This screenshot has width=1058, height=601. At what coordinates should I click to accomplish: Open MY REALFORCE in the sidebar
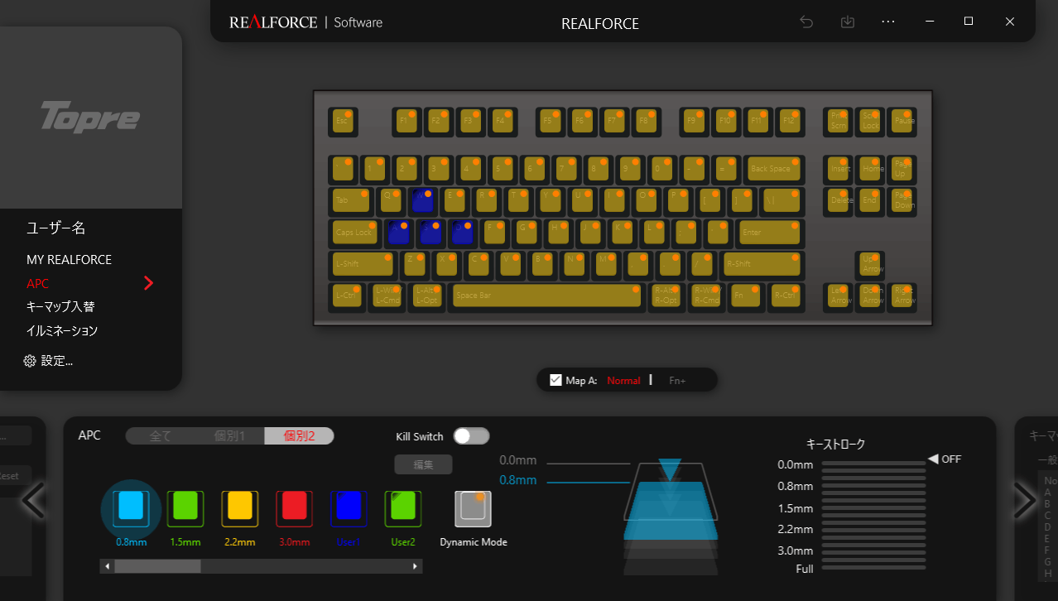pos(69,260)
